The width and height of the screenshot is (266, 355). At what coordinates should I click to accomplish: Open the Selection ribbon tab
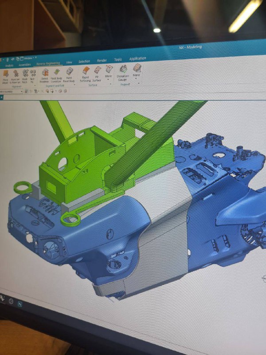[x=84, y=62]
